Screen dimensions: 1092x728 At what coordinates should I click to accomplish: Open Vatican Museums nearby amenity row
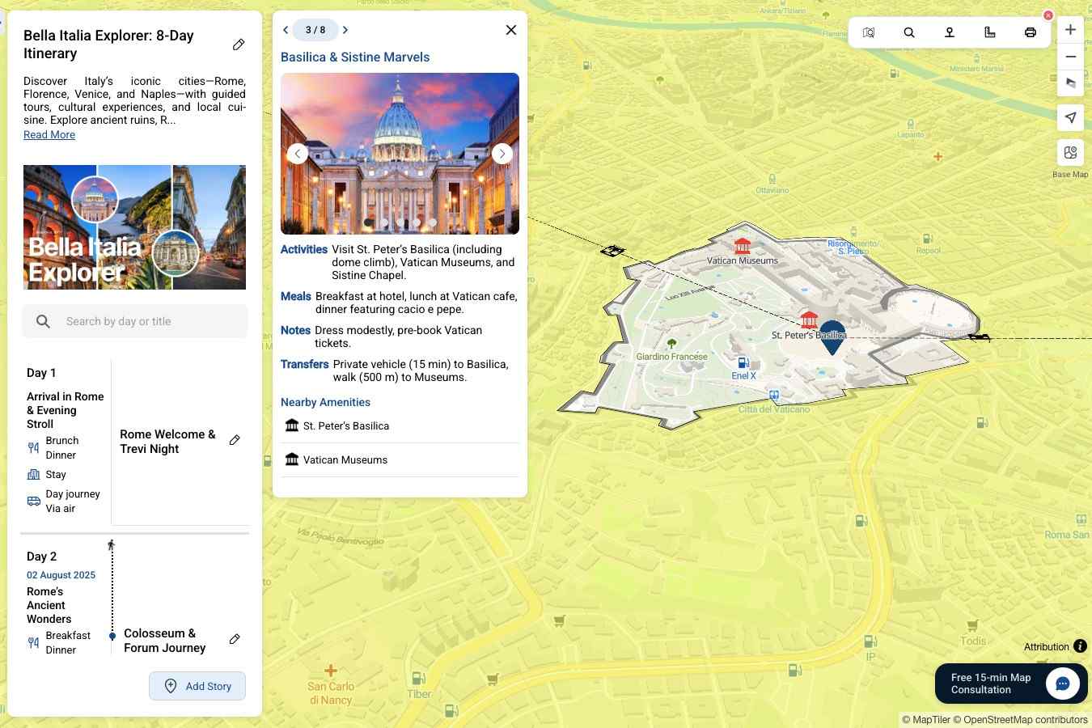pos(400,460)
